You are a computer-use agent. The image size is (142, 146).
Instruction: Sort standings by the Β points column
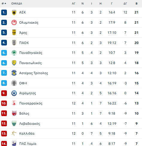(137, 4)
